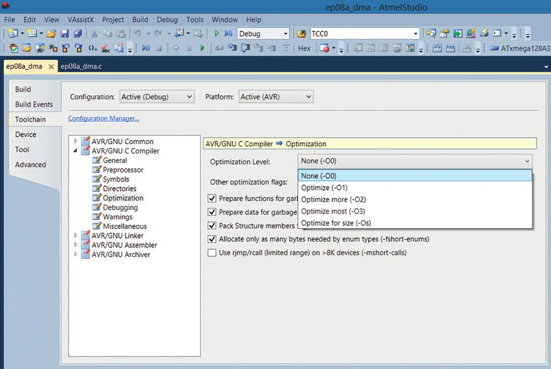Click the Solution Explorer icon right of TCC0
551x369 pixels.
click(x=431, y=33)
